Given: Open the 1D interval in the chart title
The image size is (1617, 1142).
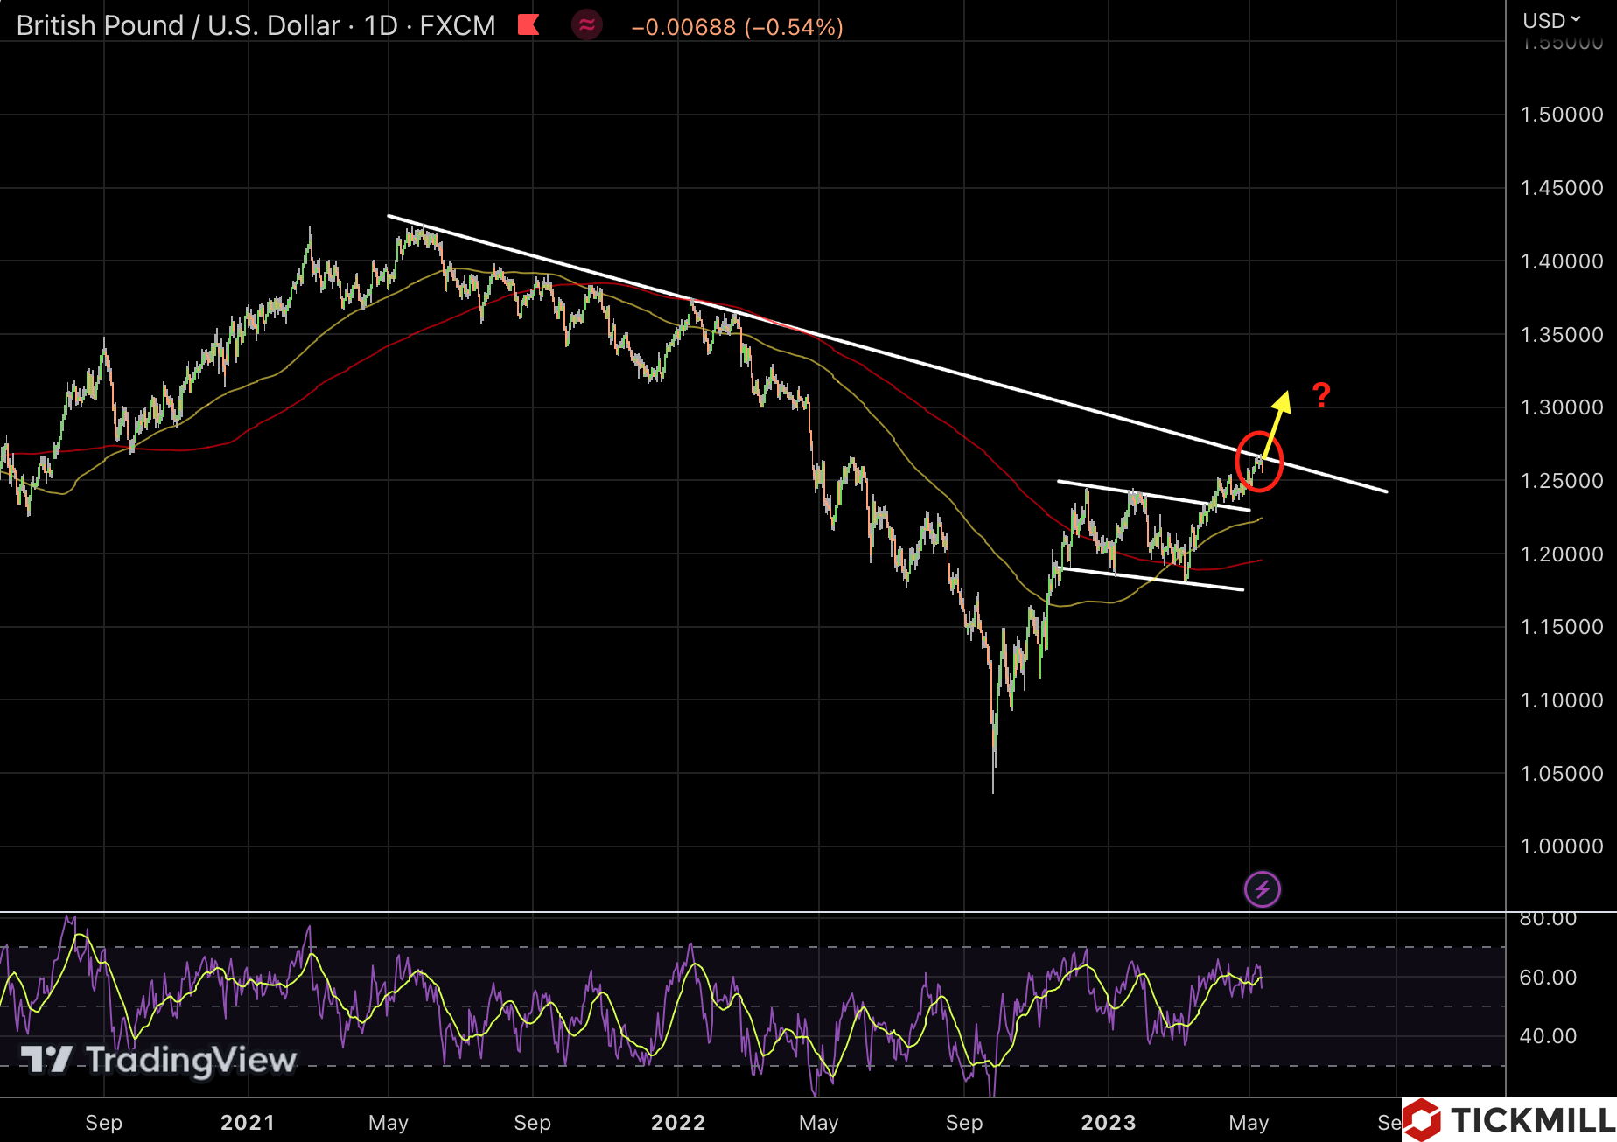Looking at the screenshot, I should 381,26.
